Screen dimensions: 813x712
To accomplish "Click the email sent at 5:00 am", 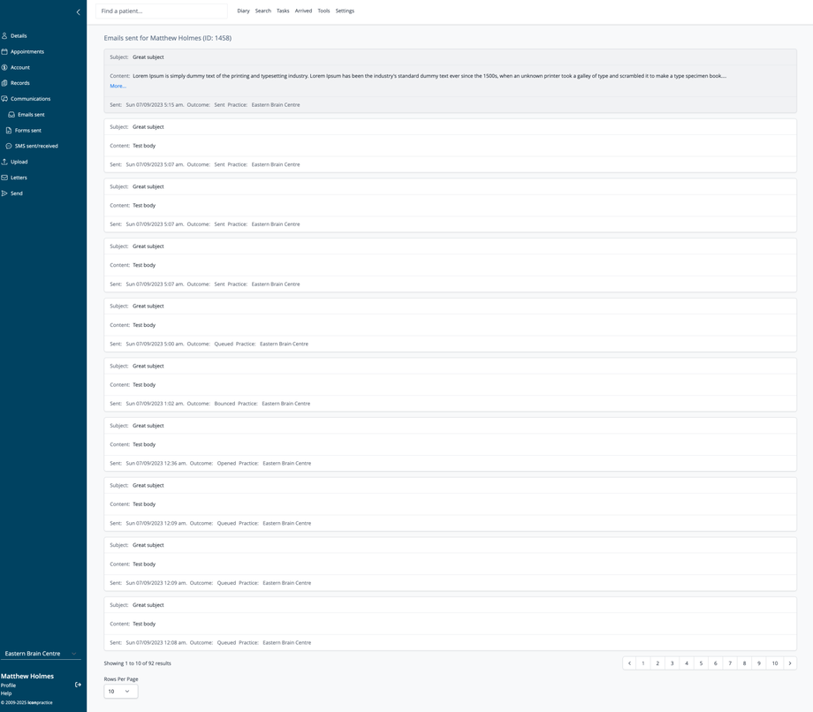I will (x=450, y=325).
